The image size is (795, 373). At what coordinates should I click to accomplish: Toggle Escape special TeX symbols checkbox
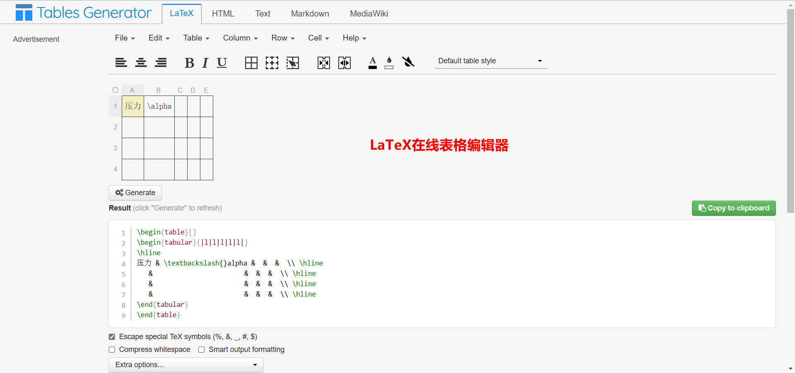coord(112,337)
